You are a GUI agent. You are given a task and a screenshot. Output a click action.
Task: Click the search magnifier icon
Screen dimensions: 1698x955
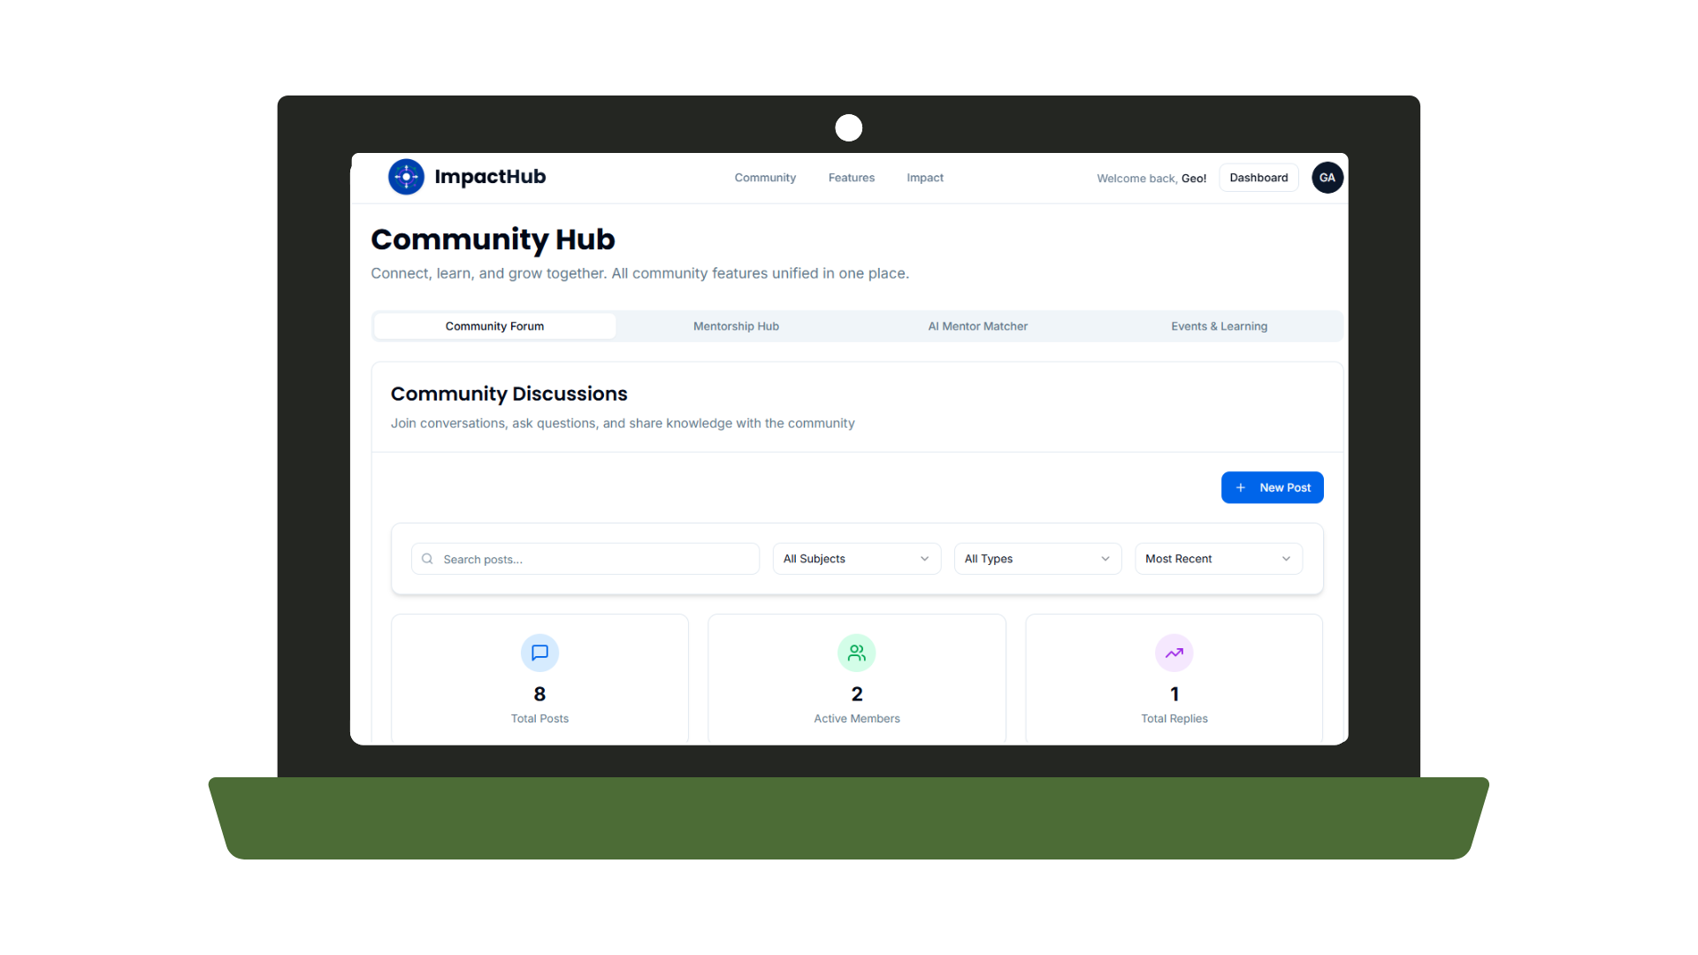point(427,559)
